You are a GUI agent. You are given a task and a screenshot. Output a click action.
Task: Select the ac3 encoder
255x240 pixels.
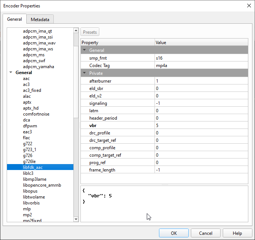[x=26, y=84]
